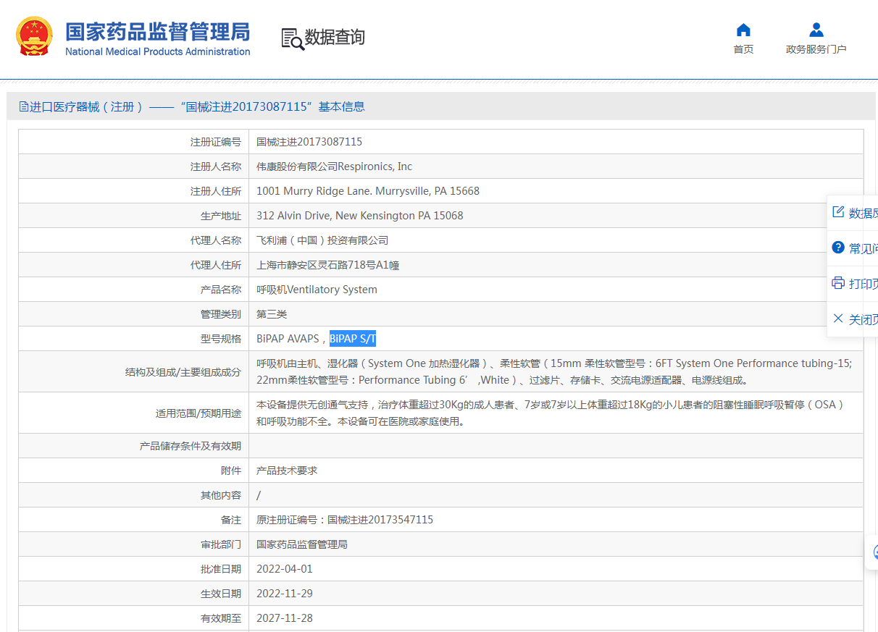Image resolution: width=878 pixels, height=632 pixels.
Task: Click approval date 2022-04-01
Action: [285, 569]
